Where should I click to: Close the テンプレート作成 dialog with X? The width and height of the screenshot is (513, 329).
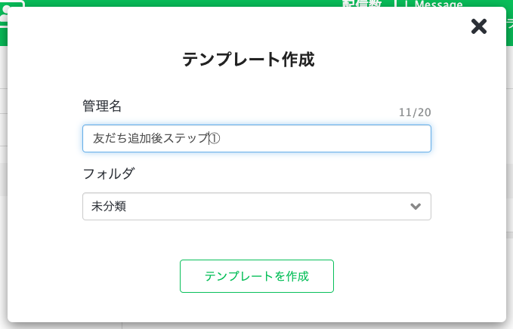(x=479, y=26)
